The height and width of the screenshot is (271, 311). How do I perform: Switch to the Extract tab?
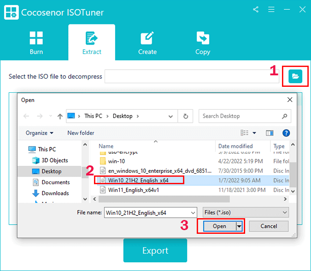tap(92, 43)
